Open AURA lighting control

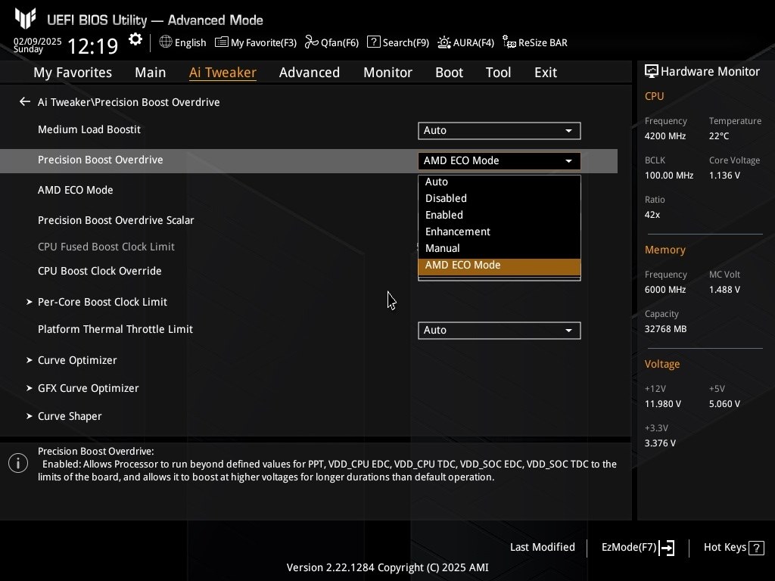[x=465, y=42]
